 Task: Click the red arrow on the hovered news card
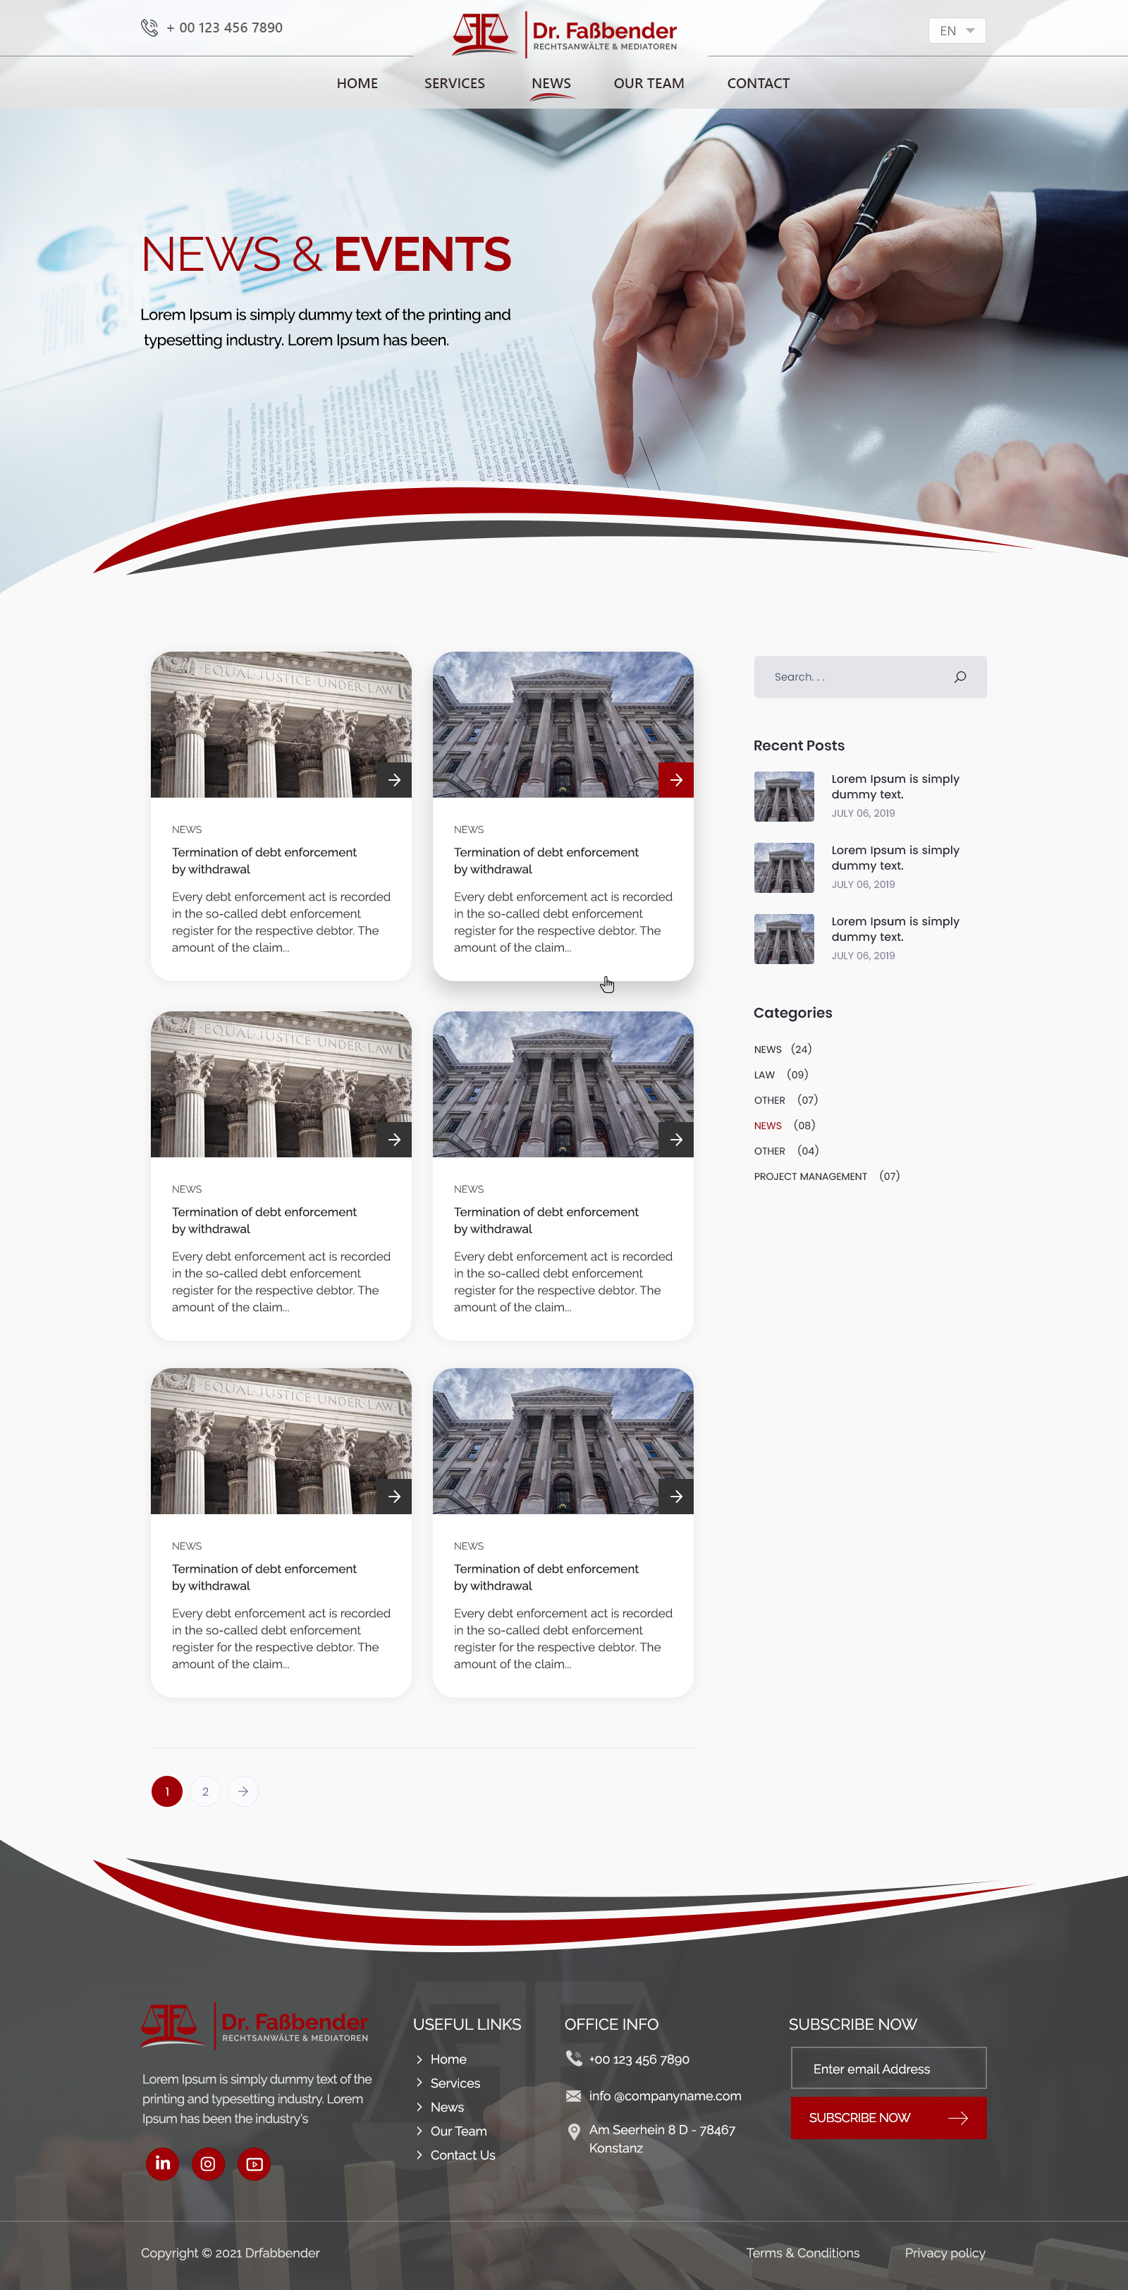pos(675,779)
